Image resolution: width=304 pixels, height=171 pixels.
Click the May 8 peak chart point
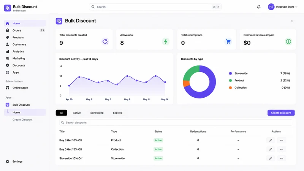pyautogui.click(x=127, y=76)
